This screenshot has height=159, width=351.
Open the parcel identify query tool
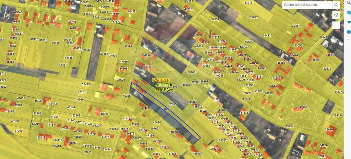coord(336,15)
